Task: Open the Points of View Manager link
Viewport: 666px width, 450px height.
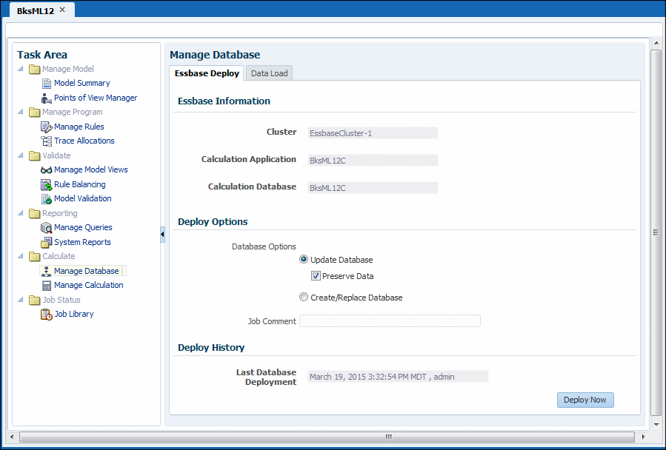Action: click(96, 98)
